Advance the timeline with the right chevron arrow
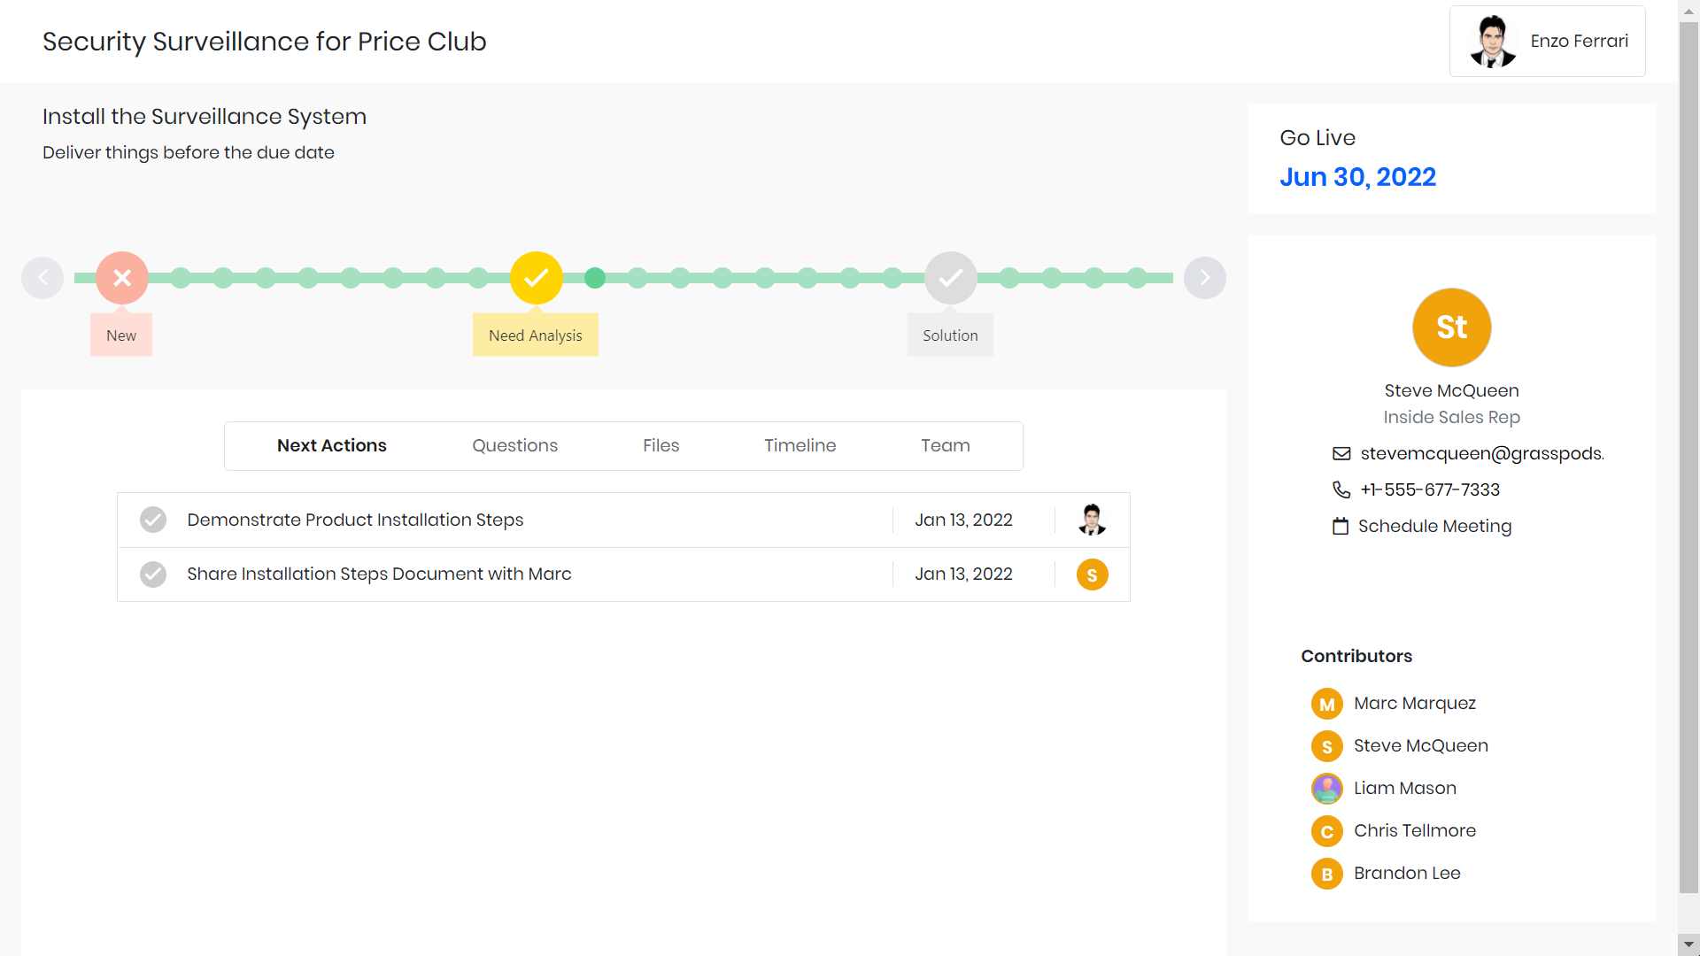 point(1205,277)
